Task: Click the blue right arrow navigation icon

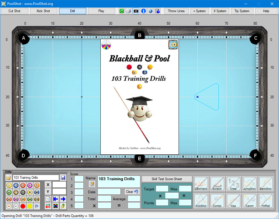Action: click(64, 199)
